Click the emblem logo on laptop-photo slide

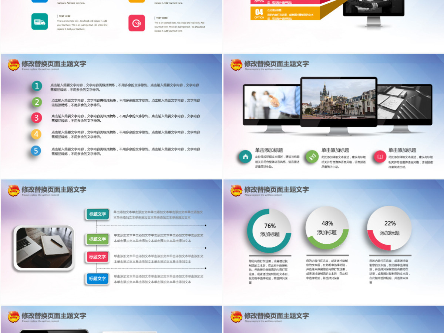point(14,191)
